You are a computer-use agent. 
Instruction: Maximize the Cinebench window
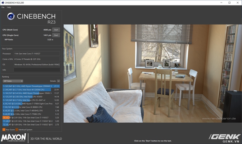coord(229,3)
